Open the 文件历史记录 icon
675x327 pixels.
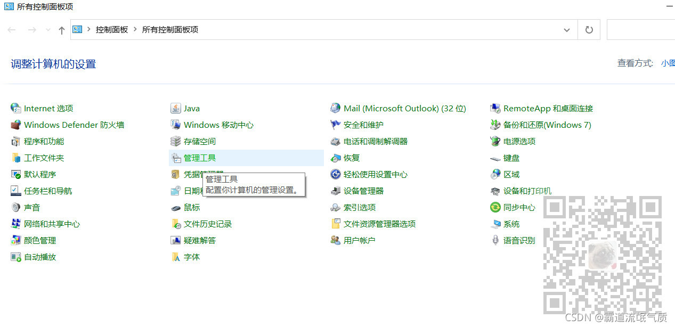(x=175, y=224)
